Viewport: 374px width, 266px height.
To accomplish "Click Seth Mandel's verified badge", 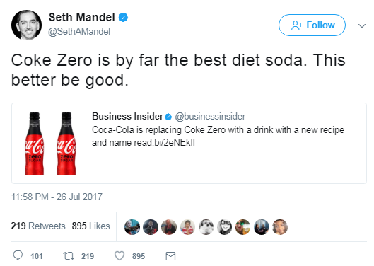I will click(123, 18).
